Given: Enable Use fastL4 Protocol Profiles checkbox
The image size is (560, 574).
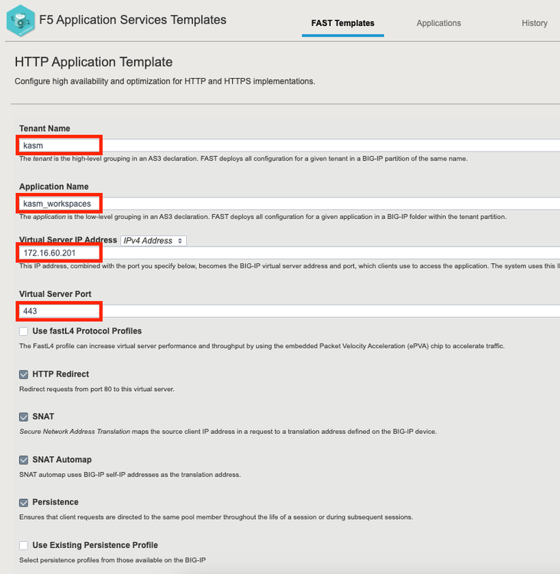Looking at the screenshot, I should pyautogui.click(x=25, y=331).
